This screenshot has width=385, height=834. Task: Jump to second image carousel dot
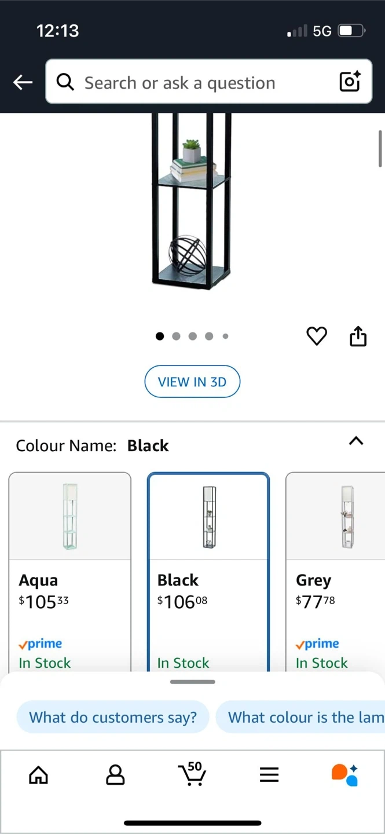click(x=177, y=336)
